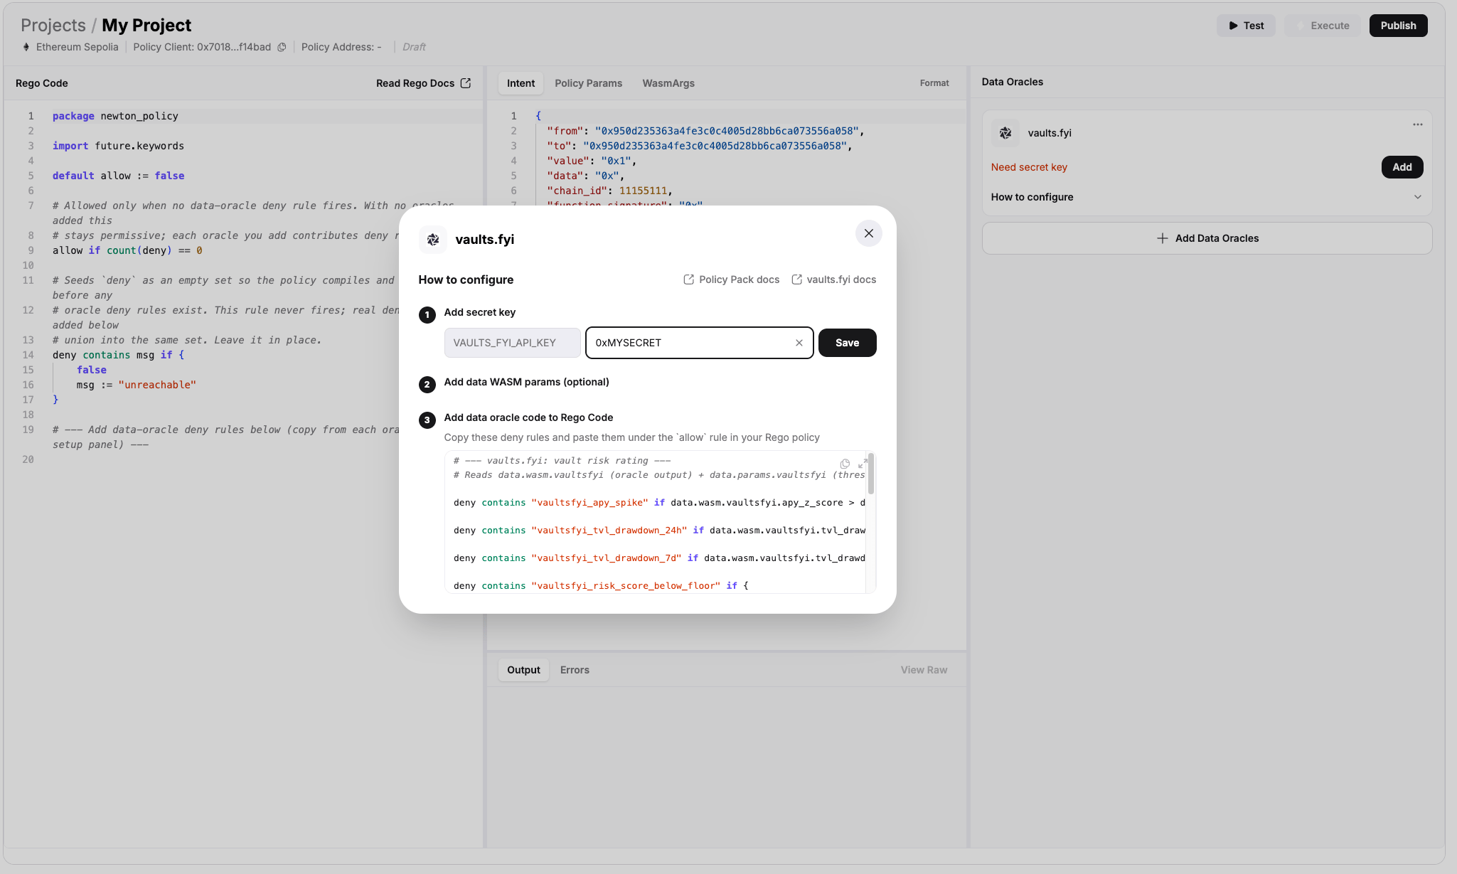Viewport: 1457px width, 874px height.
Task: Switch to the Intent tab
Action: point(521,83)
